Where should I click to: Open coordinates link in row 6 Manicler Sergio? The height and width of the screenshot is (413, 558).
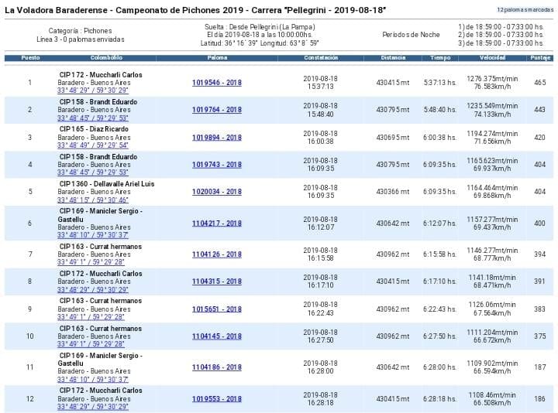pyautogui.click(x=92, y=235)
